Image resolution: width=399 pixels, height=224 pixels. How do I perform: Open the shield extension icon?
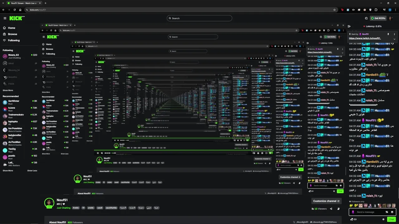coord(370,10)
